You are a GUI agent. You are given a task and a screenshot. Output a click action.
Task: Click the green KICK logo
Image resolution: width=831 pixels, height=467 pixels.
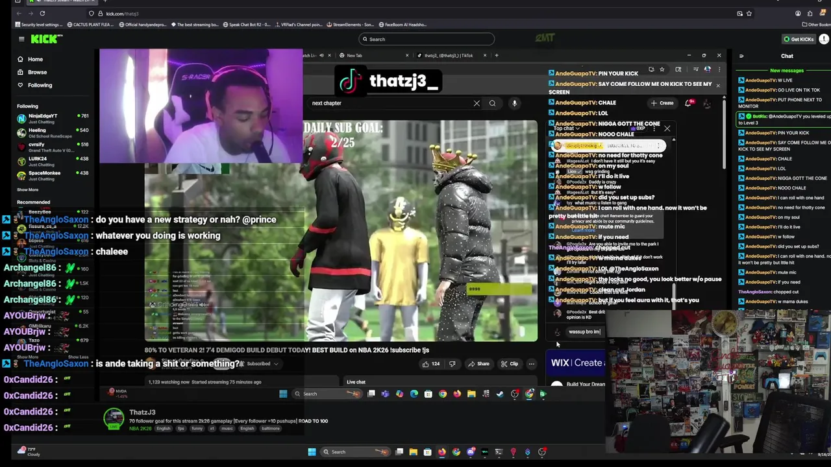coord(45,39)
